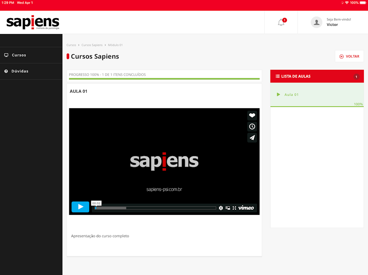Click the AULA 01 heading
368x275 pixels.
[78, 91]
